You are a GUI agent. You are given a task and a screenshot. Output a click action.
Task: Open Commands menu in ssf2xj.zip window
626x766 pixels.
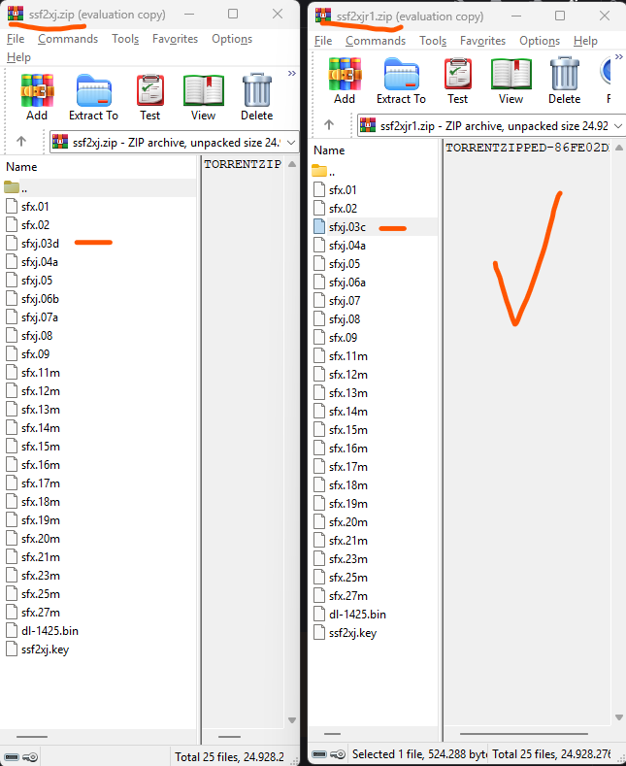pyautogui.click(x=68, y=39)
